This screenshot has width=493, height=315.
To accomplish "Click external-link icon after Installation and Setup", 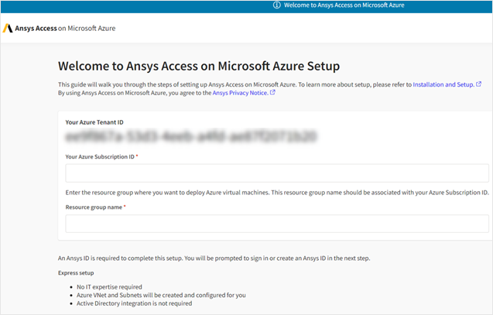I will (478, 84).
